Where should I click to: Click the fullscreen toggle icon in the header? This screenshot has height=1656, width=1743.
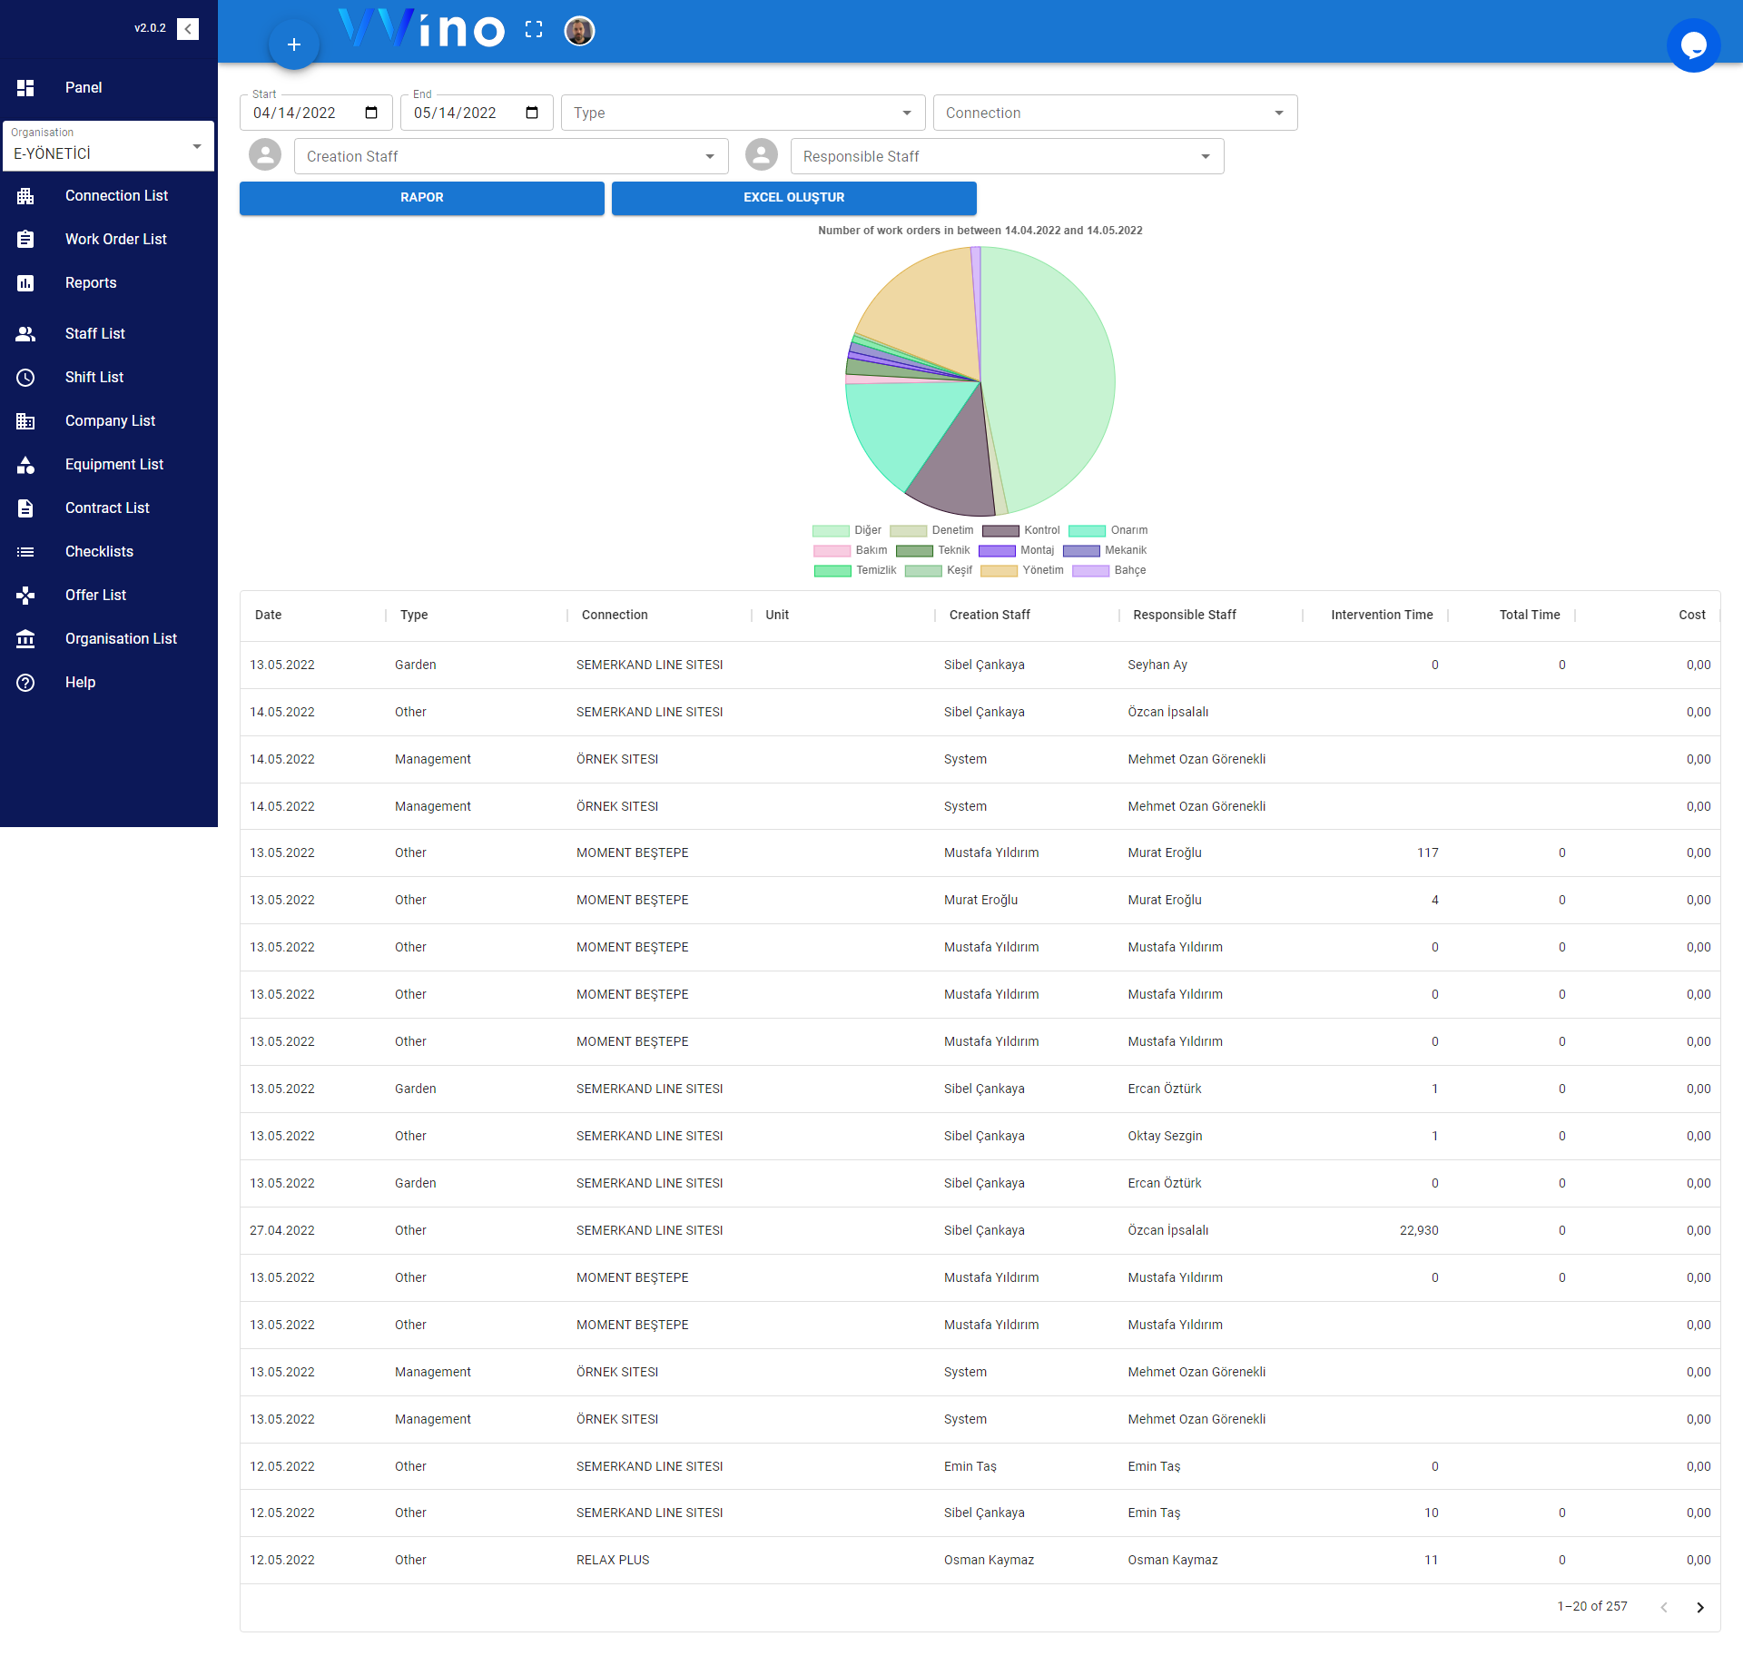(x=534, y=29)
